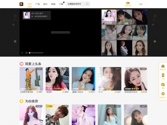Open the 下载 tab in top navigation
Screen dimensions: 167x125
[61, 4]
